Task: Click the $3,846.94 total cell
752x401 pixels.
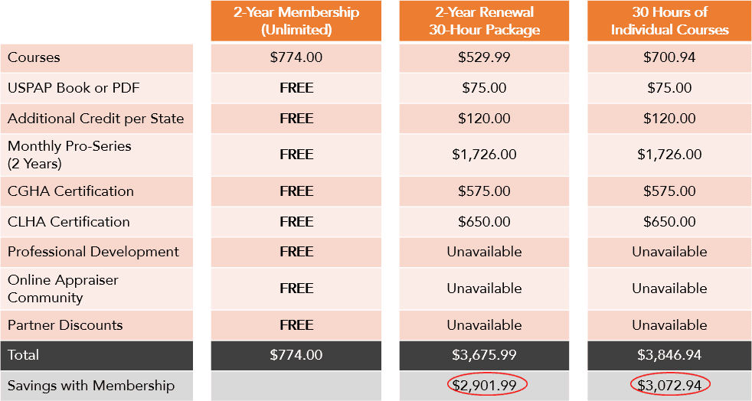Action: click(x=669, y=355)
